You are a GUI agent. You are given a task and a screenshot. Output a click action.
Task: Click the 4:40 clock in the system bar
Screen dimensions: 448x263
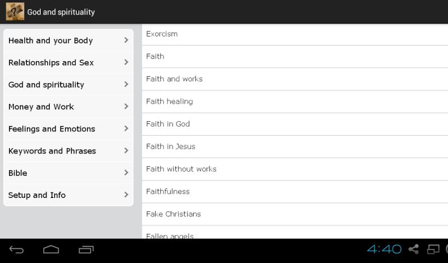(384, 250)
